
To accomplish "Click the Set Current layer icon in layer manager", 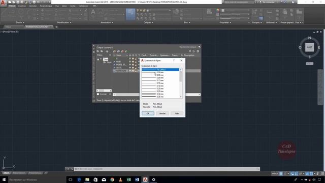I will pos(126,51).
